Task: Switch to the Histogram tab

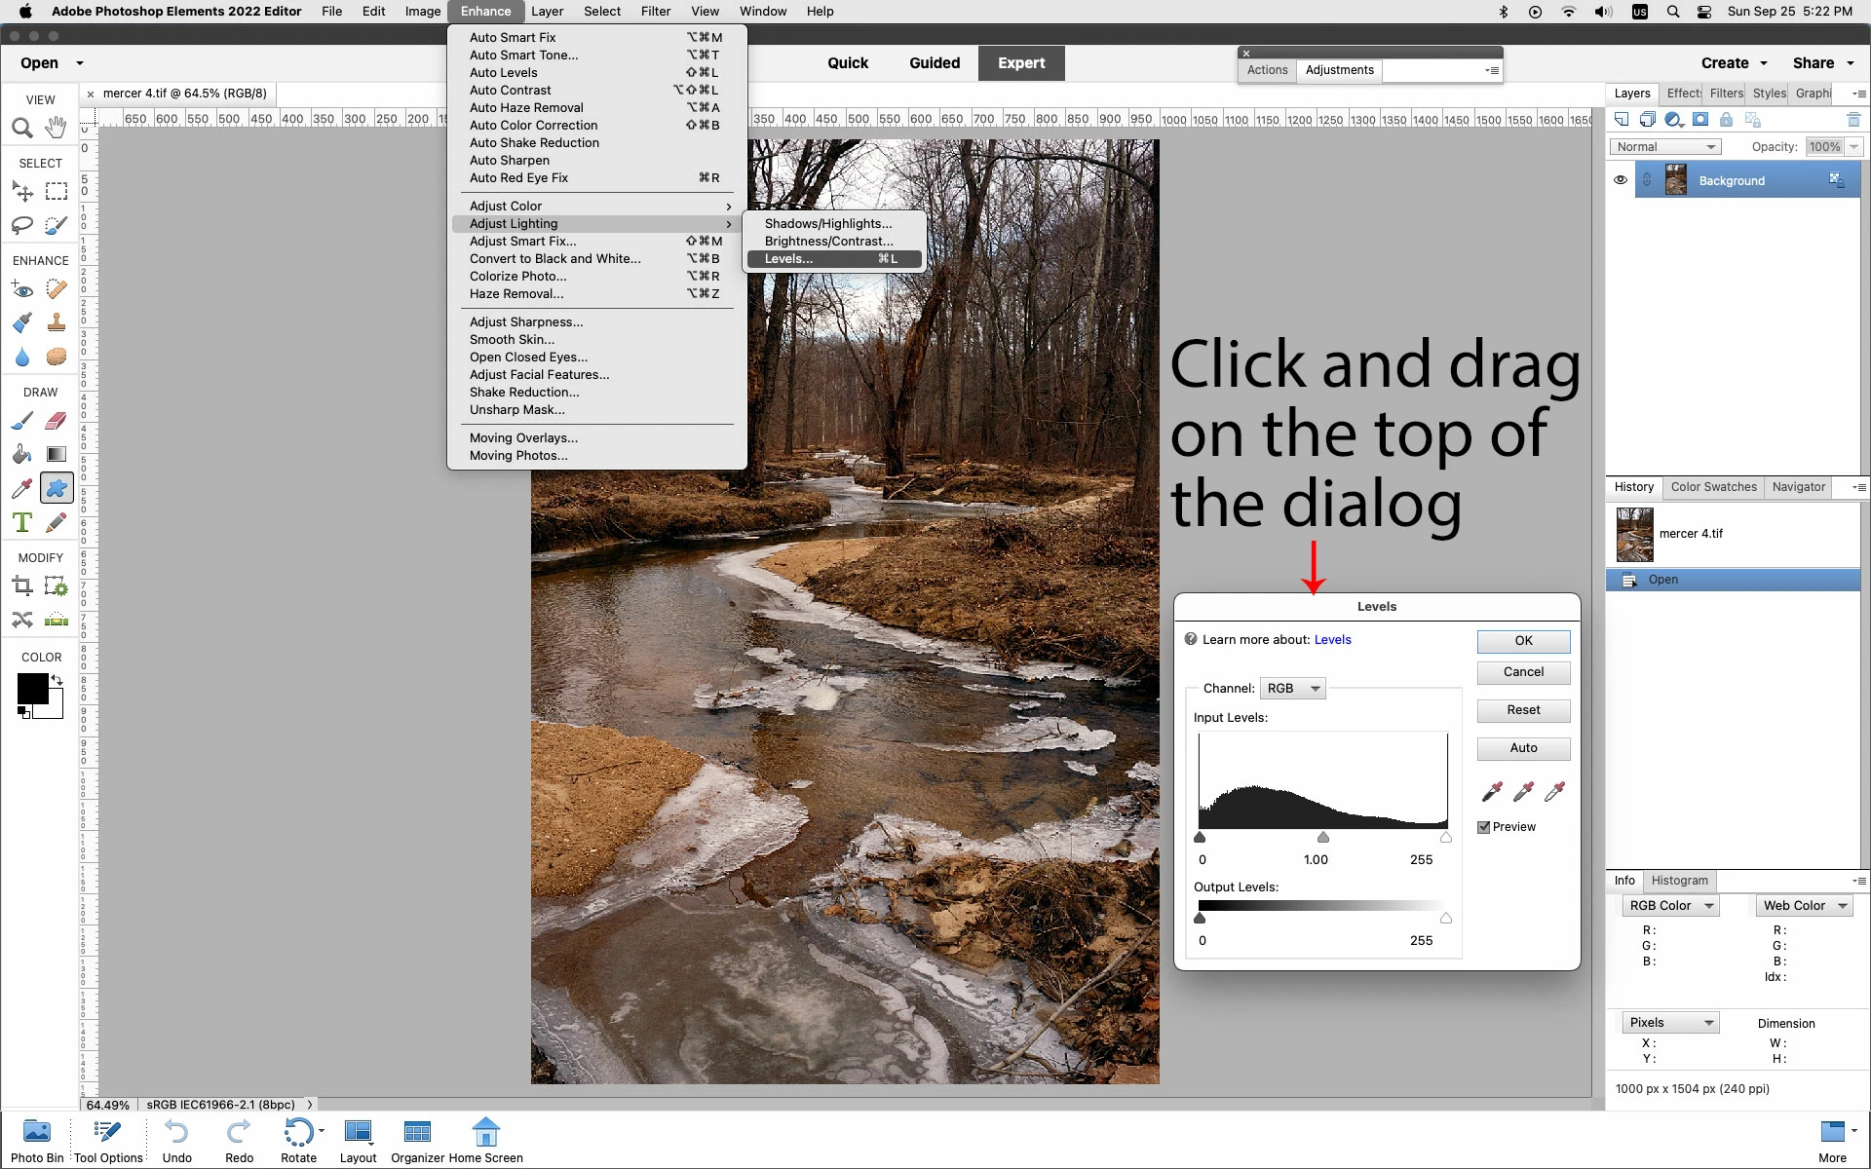Action: [x=1679, y=881]
